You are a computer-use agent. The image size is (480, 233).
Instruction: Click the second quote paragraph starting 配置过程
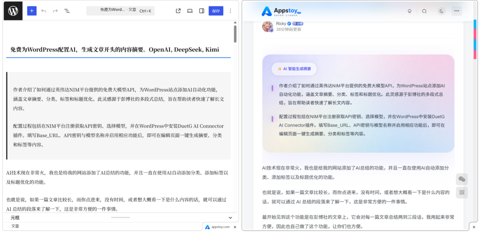coord(119,136)
